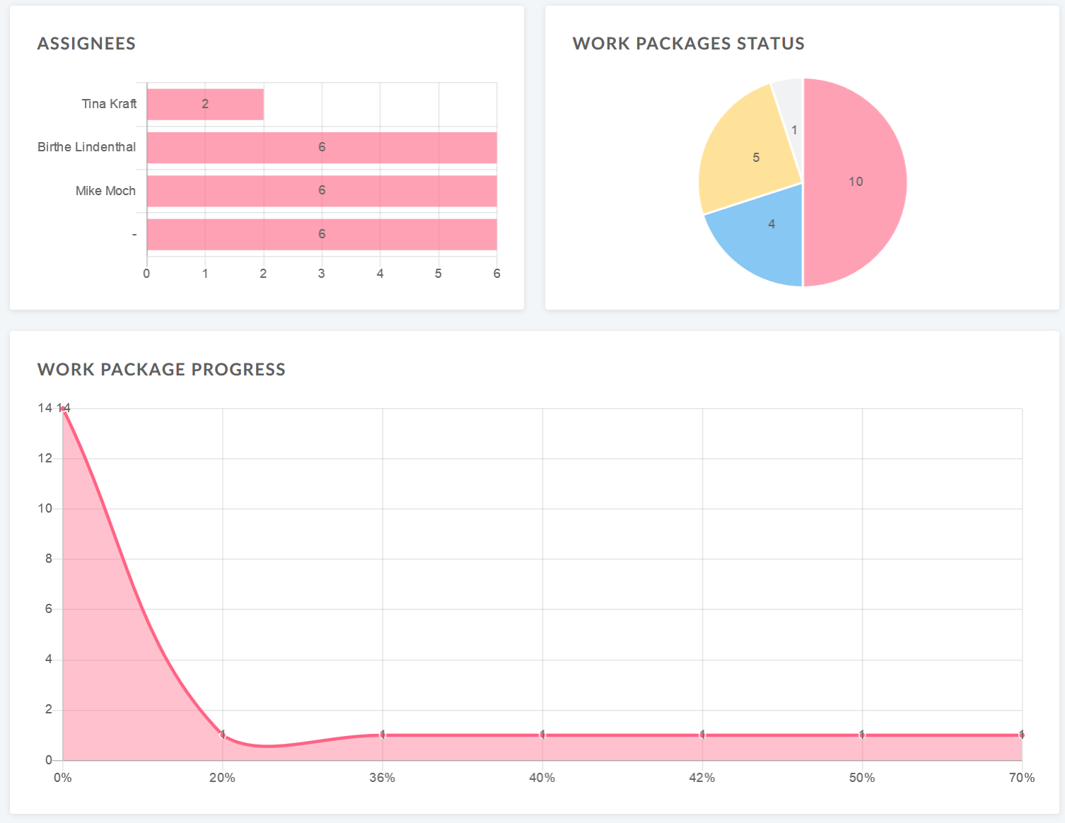This screenshot has height=823, width=1065.
Task: Select Tina Kraft's bar in Assignees chart
Action: pyautogui.click(x=204, y=103)
